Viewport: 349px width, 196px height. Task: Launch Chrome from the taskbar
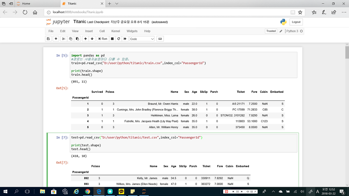[88, 192]
